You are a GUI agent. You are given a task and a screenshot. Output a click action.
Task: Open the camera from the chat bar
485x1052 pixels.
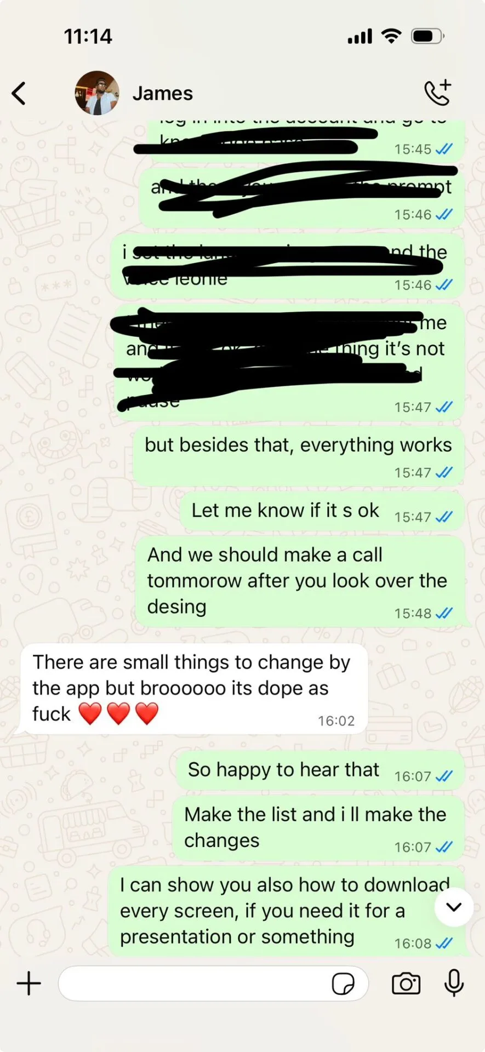(x=406, y=984)
